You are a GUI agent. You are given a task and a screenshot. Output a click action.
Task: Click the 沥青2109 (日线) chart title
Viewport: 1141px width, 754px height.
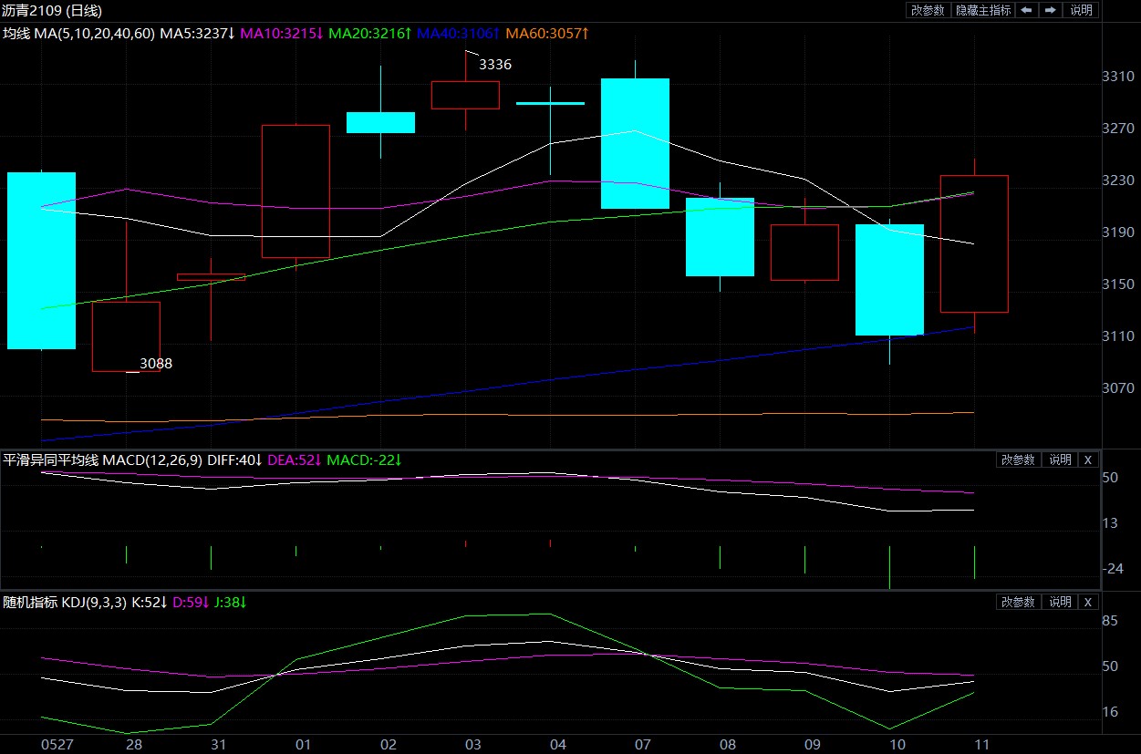point(52,11)
